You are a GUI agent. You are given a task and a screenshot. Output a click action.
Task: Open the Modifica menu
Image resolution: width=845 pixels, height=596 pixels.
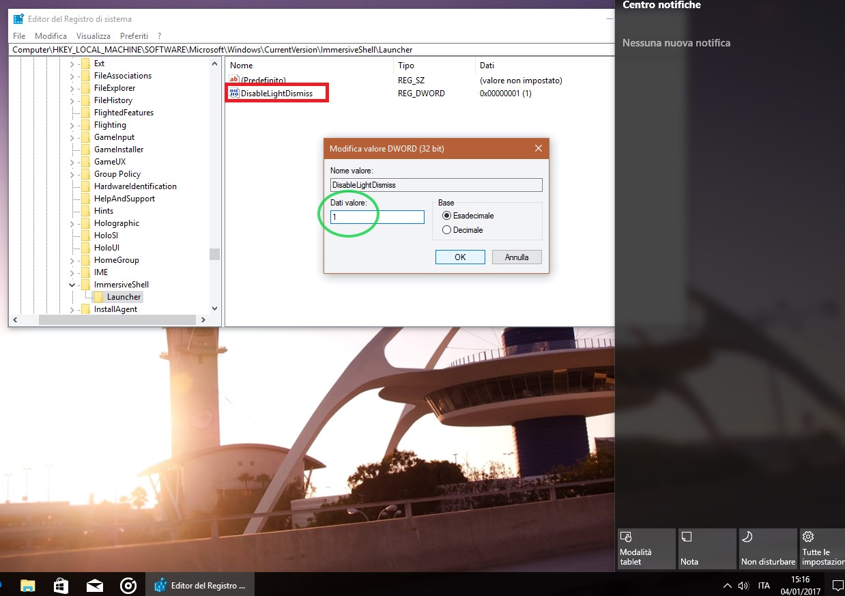51,36
